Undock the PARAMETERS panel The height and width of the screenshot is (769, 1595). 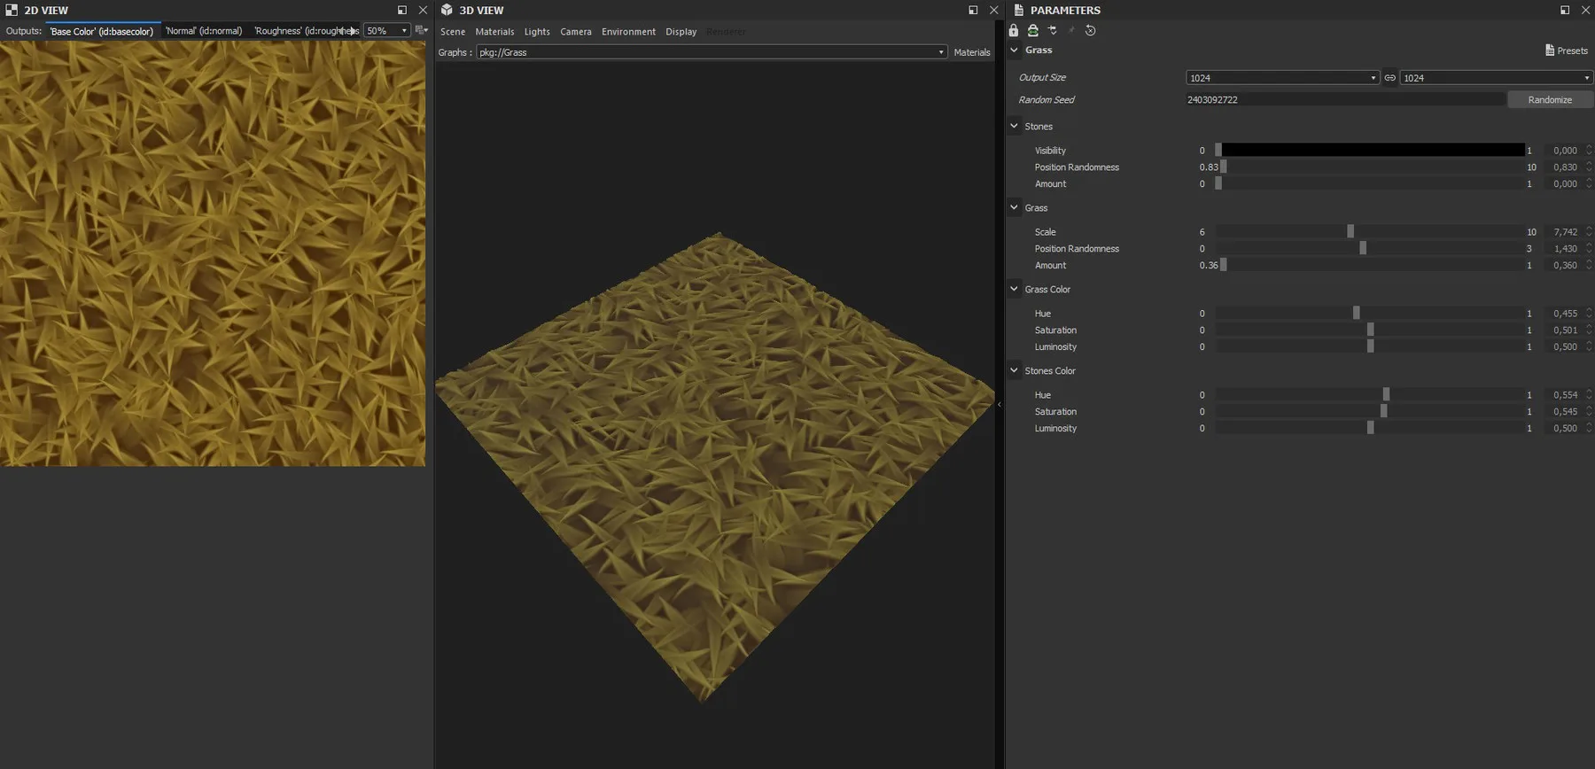pyautogui.click(x=1565, y=10)
